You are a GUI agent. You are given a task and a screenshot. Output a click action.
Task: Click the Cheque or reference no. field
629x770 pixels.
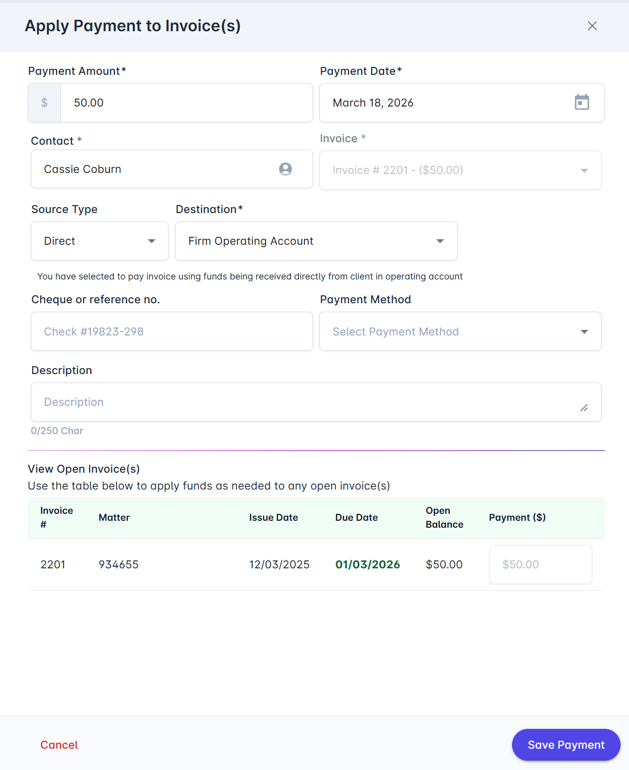coord(172,331)
